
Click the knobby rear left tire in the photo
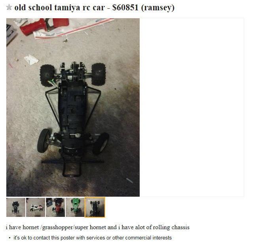click(47, 75)
